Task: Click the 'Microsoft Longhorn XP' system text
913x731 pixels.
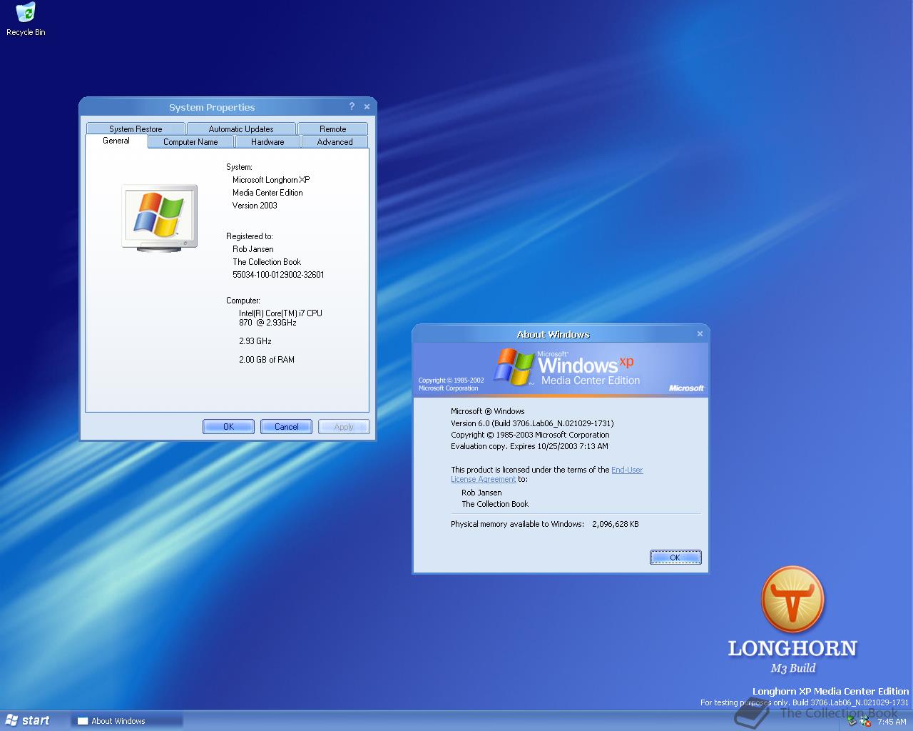Action: pos(271,180)
